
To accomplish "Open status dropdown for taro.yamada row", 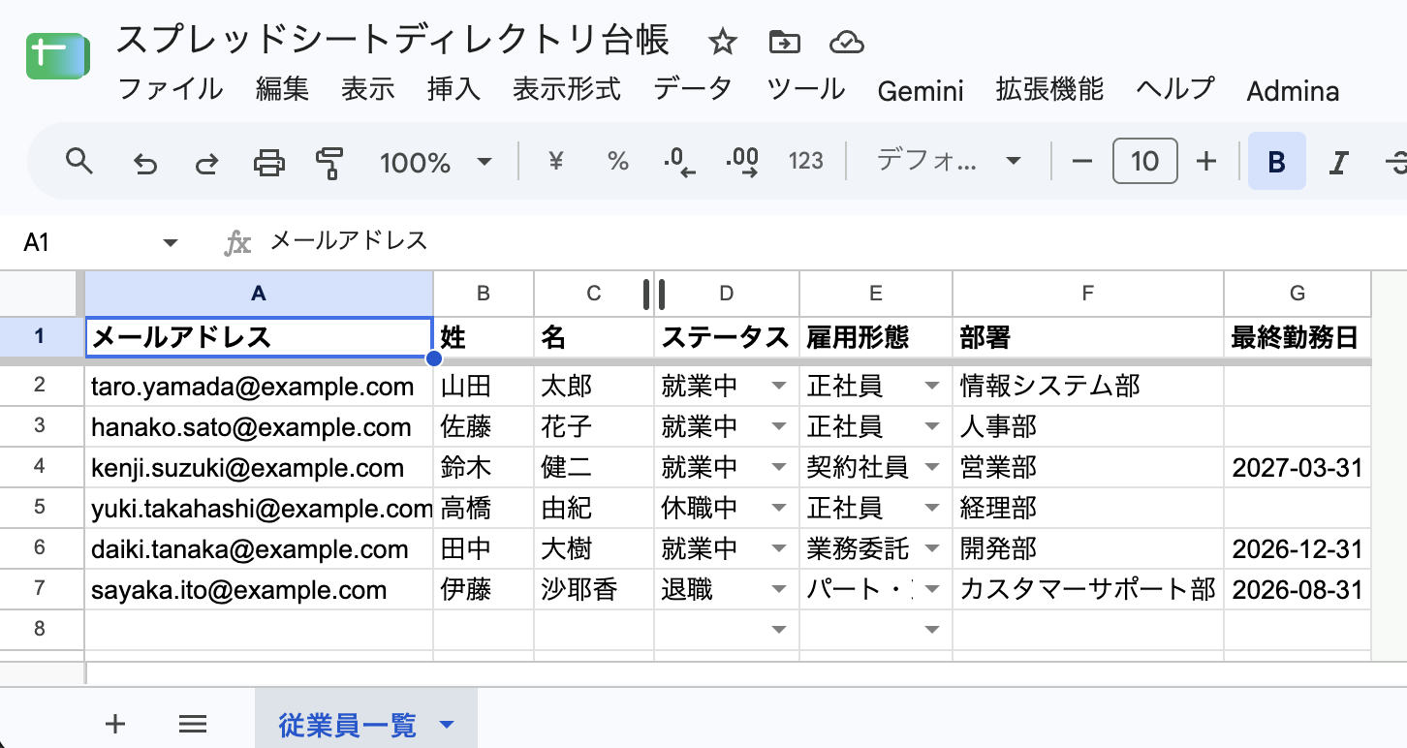I will point(779,387).
